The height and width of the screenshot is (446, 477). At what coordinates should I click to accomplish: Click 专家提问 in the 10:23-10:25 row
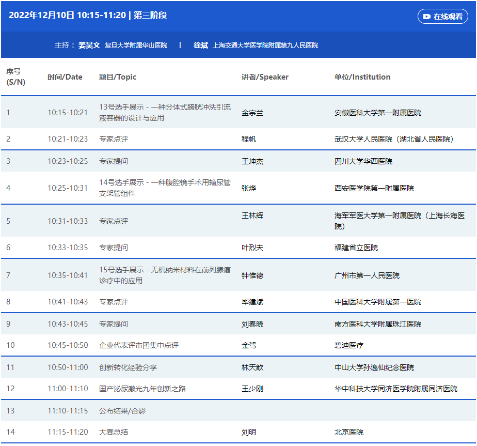click(114, 161)
